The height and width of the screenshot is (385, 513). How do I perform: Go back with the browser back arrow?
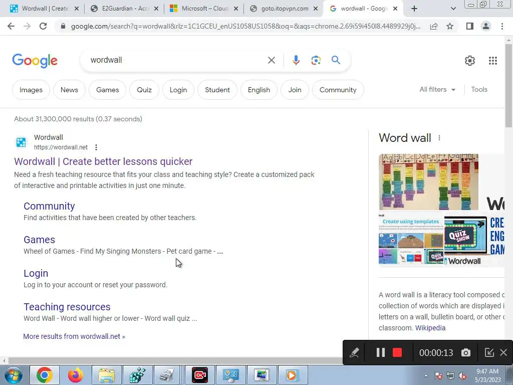(x=11, y=26)
